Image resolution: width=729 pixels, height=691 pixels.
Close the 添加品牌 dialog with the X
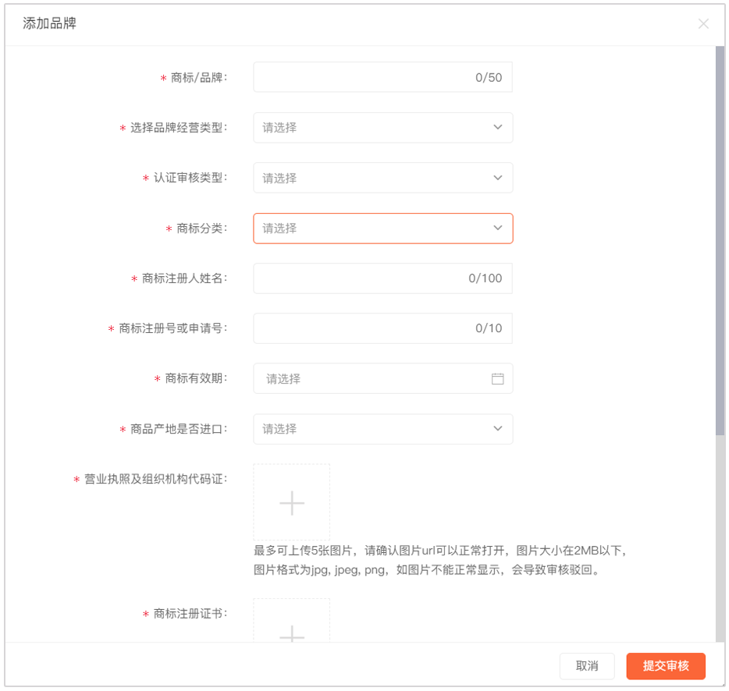[703, 23]
